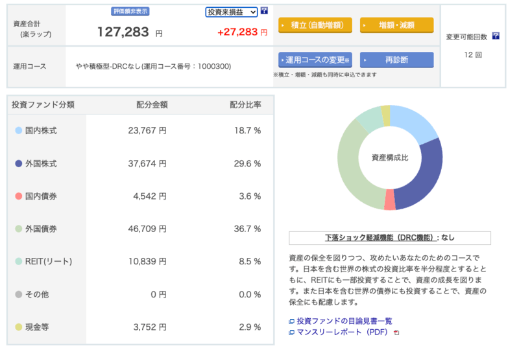
Task: Click ratio 29.6 %
Action: click(248, 163)
